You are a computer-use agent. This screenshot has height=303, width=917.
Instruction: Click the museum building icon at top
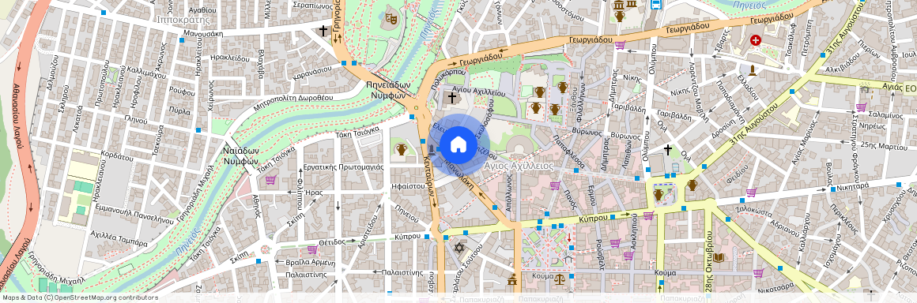coord(618,5)
